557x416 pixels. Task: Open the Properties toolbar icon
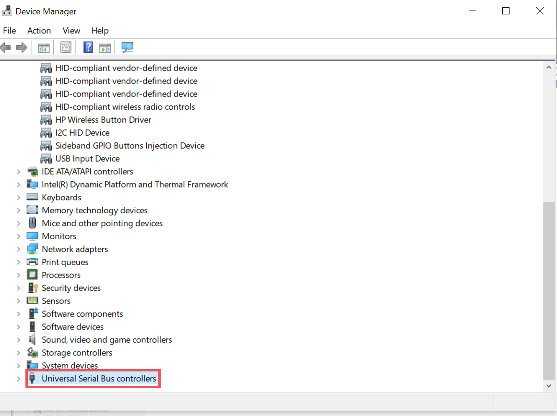coord(66,47)
